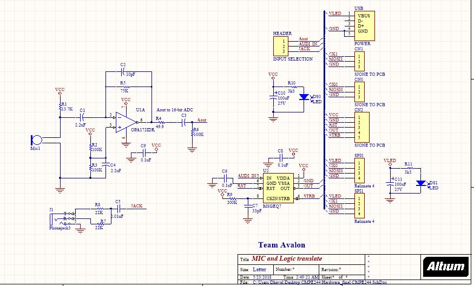474x286 pixels.
Task: Select capacitor C7 33pF
Action: tap(248, 205)
